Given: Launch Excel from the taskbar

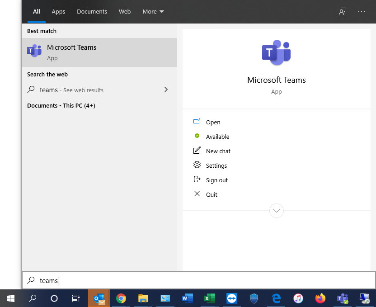Looking at the screenshot, I should click(x=209, y=298).
